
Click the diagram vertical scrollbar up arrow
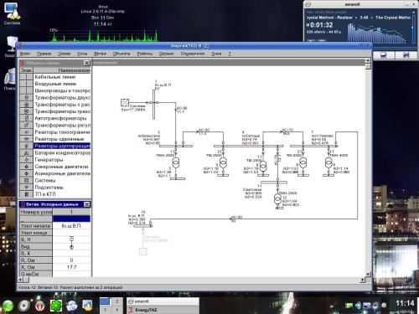click(368, 60)
